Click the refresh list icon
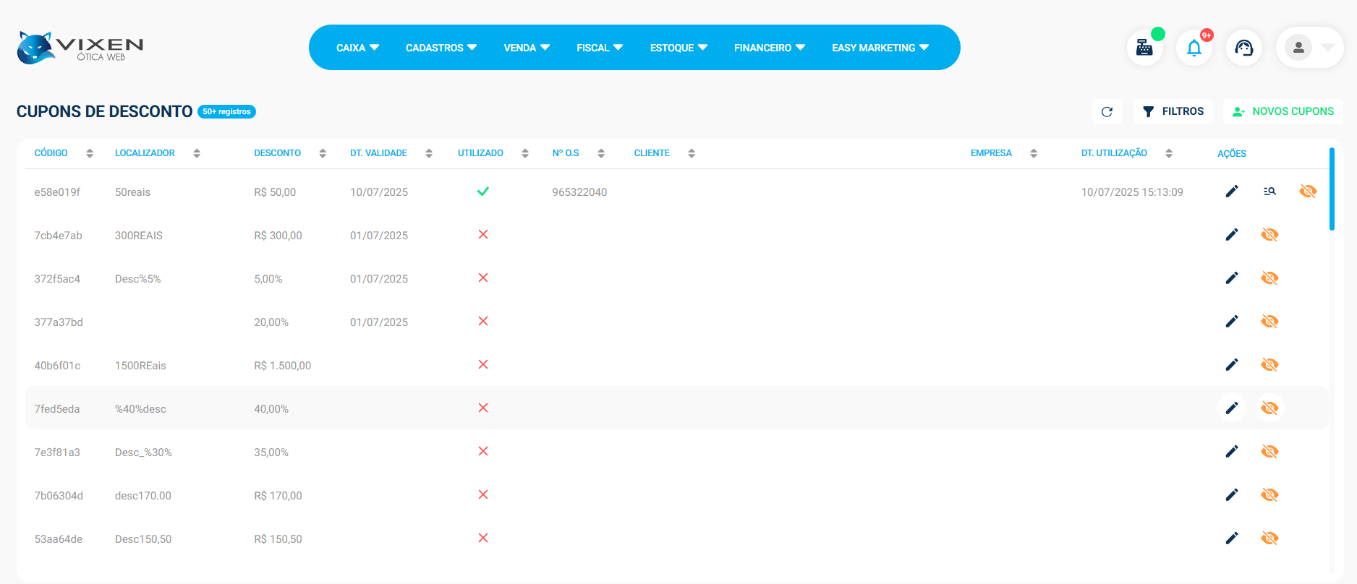 click(1107, 111)
